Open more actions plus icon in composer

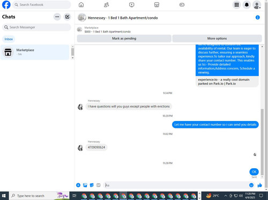pos(78,185)
